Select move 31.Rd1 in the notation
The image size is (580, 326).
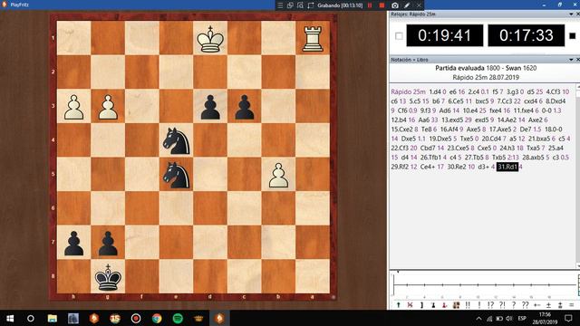(507, 167)
